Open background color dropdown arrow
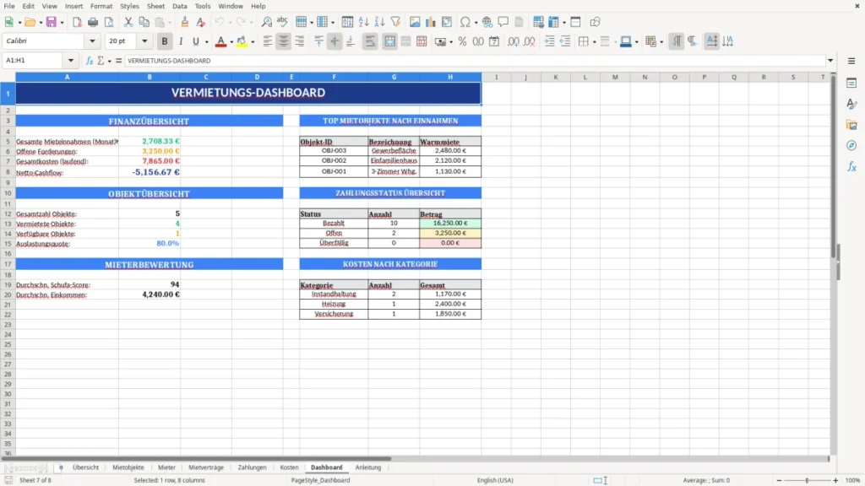The height and width of the screenshot is (486, 865). pos(253,42)
